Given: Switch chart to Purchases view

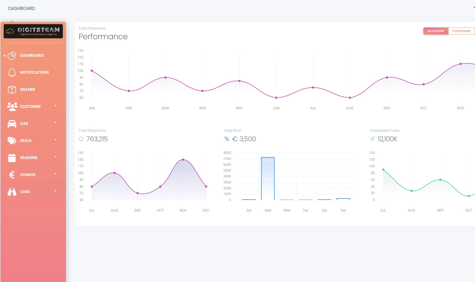Looking at the screenshot, I should (x=461, y=31).
